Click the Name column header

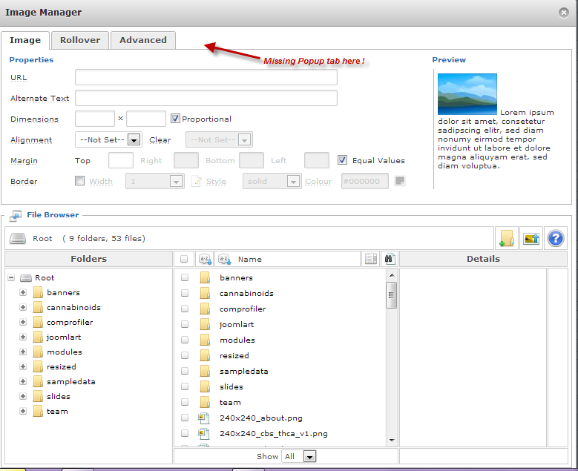point(250,259)
